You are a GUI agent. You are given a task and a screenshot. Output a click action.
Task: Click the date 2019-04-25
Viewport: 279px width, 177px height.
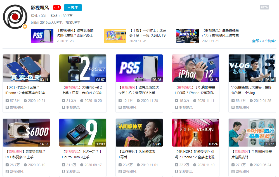click(263, 101)
